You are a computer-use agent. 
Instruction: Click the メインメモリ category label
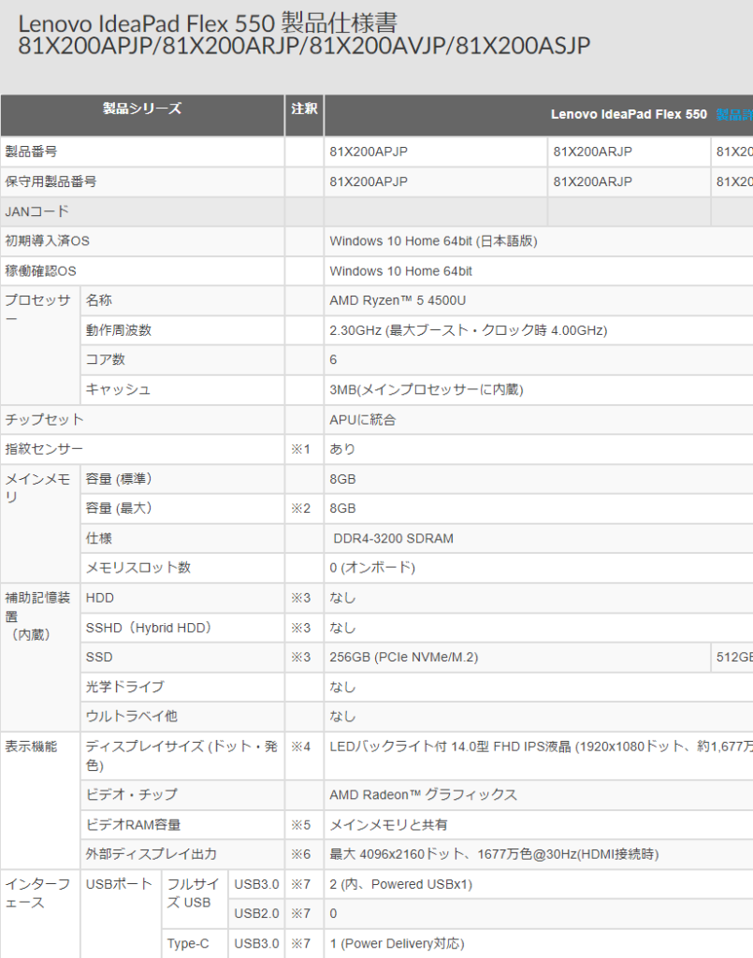(37, 487)
